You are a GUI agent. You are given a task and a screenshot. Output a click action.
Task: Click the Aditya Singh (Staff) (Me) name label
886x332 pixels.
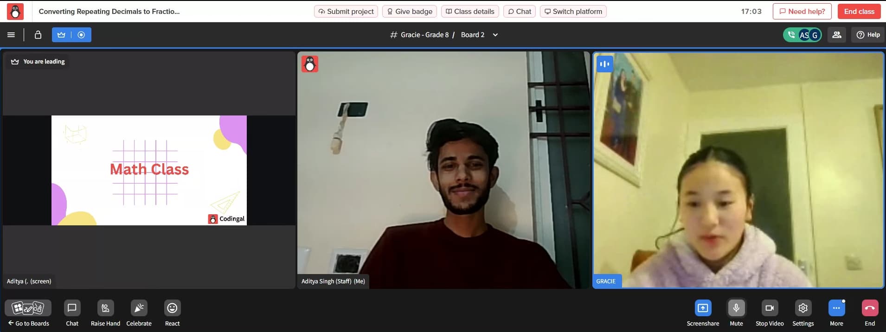333,281
